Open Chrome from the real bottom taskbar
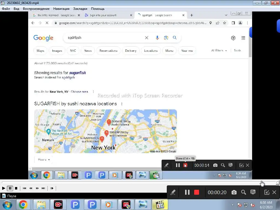This screenshot has width=280, height=210. coord(23,205)
